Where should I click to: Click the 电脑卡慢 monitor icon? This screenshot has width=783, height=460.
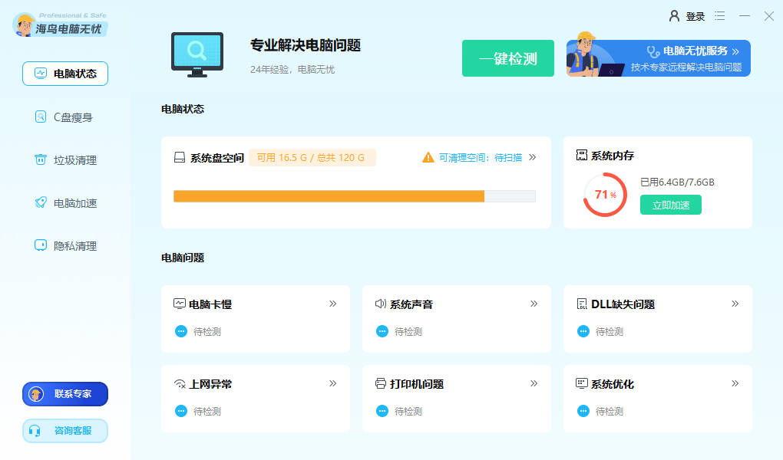pos(180,304)
